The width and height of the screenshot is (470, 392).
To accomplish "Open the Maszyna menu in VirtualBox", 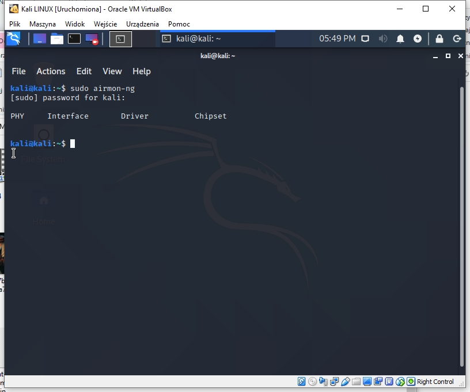I will click(x=43, y=24).
